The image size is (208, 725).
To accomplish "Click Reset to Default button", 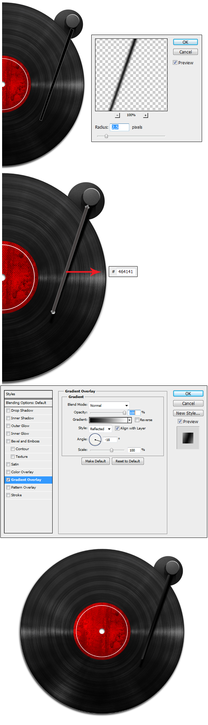I will pos(128,461).
